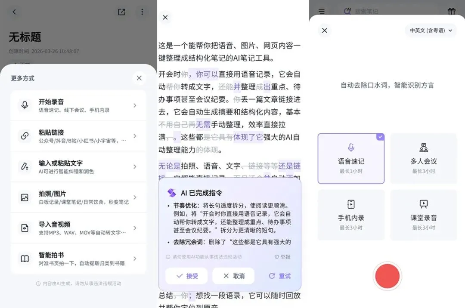465x308 pixels.
Task: Select the 多人会议 recording mode
Action: coord(424,158)
